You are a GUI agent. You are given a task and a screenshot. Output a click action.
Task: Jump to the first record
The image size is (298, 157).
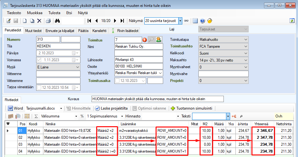(x=89, y=21)
